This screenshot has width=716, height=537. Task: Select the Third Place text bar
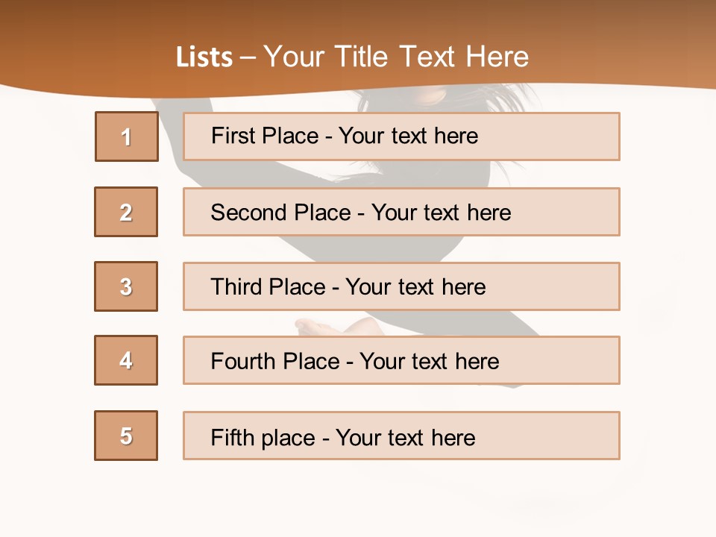(401, 286)
